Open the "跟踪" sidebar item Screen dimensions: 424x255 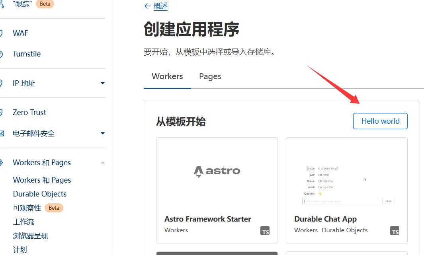tap(22, 4)
